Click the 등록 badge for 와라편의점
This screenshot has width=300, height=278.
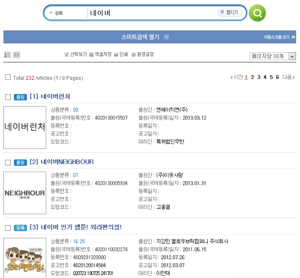coord(20,228)
